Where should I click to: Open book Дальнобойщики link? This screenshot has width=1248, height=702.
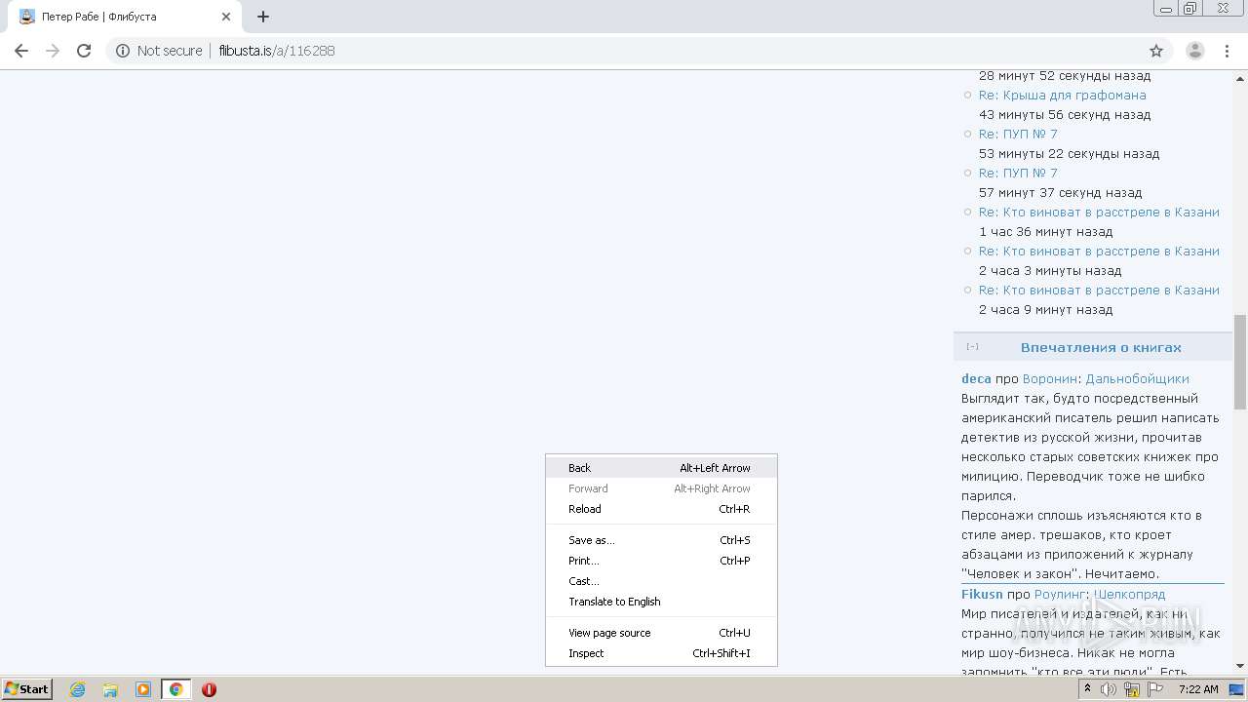point(1137,378)
